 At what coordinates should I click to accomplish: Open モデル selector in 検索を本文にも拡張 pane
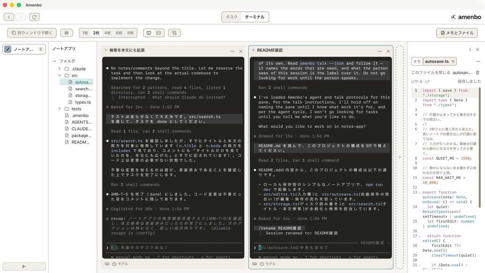tap(120, 264)
